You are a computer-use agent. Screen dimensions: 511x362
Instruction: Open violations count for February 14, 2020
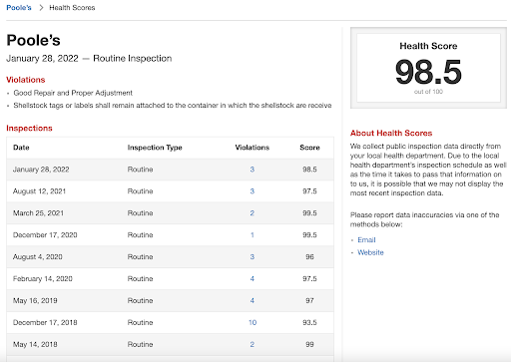pos(253,279)
